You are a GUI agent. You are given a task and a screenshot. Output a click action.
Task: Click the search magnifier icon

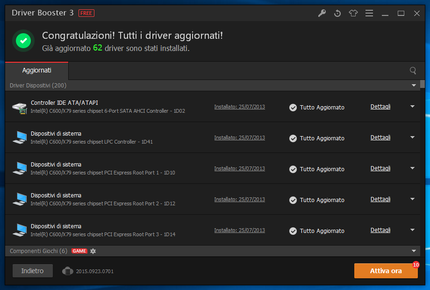(x=413, y=71)
